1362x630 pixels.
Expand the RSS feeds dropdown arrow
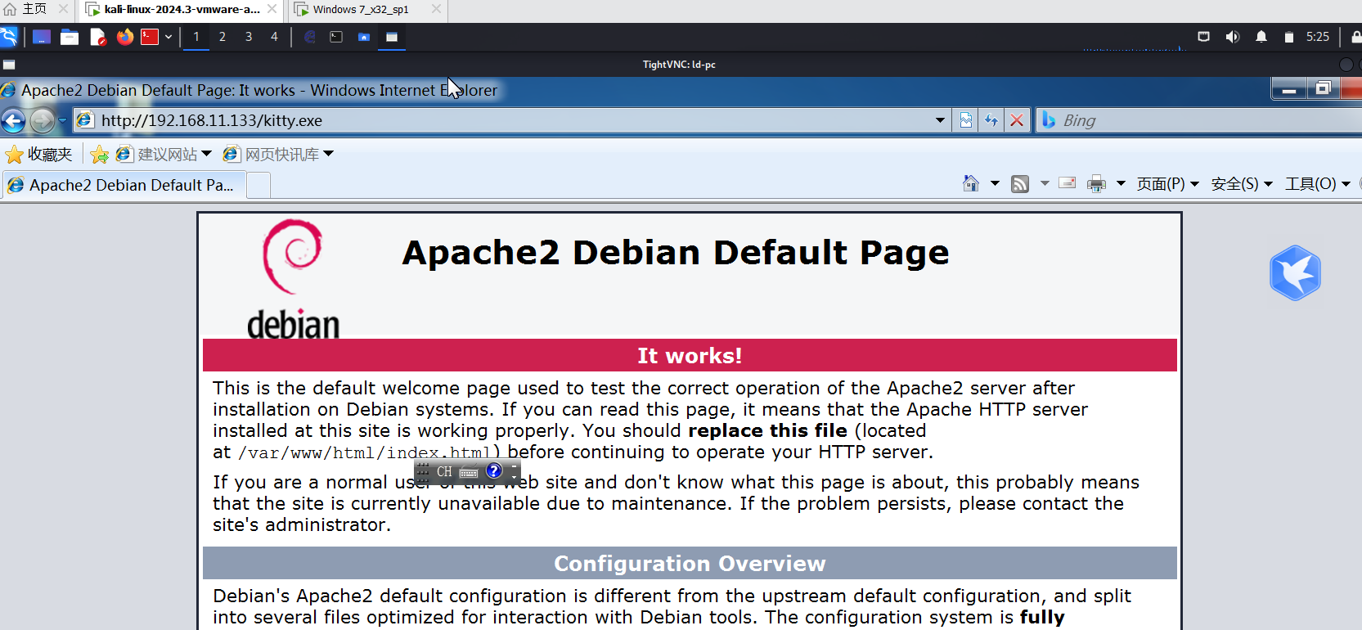coord(1045,183)
